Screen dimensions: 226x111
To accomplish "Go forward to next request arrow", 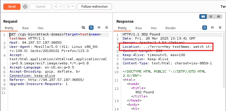I will [68, 6].
